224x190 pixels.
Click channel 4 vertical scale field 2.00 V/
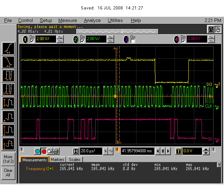[197, 39]
